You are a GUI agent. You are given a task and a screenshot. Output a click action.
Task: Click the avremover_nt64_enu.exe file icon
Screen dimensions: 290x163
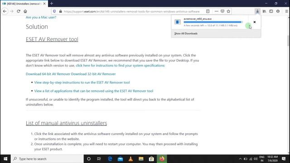click(x=178, y=22)
